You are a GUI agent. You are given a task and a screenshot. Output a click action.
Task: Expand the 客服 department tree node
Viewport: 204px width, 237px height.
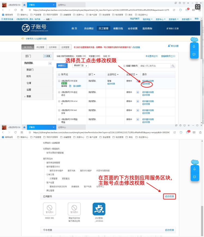[x=25, y=96]
